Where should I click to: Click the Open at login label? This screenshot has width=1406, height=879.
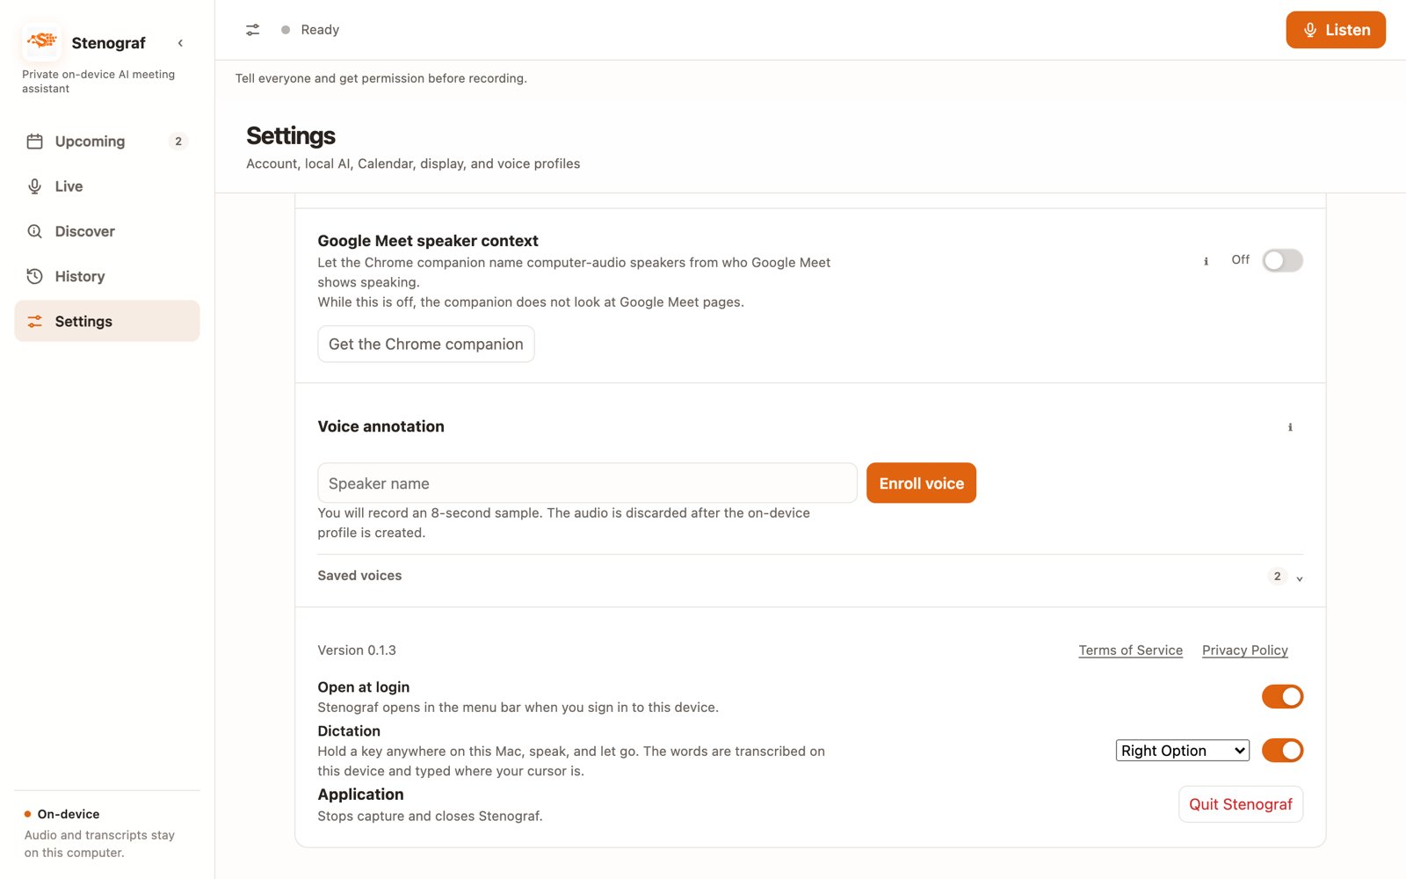(363, 686)
